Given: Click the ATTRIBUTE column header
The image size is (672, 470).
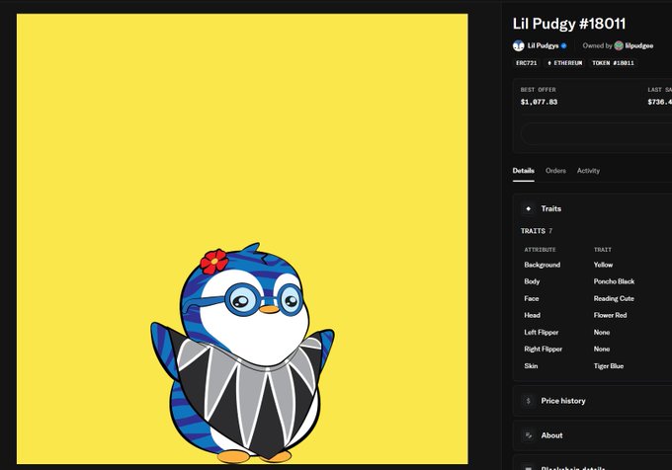Looking at the screenshot, I should 540,250.
